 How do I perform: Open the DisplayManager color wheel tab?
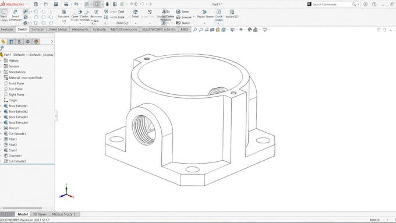point(36,41)
